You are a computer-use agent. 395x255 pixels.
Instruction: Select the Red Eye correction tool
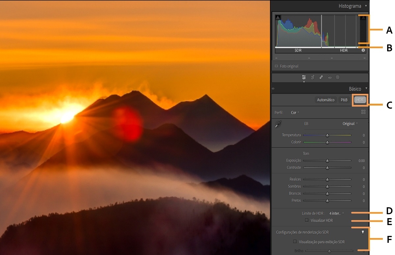(330, 77)
